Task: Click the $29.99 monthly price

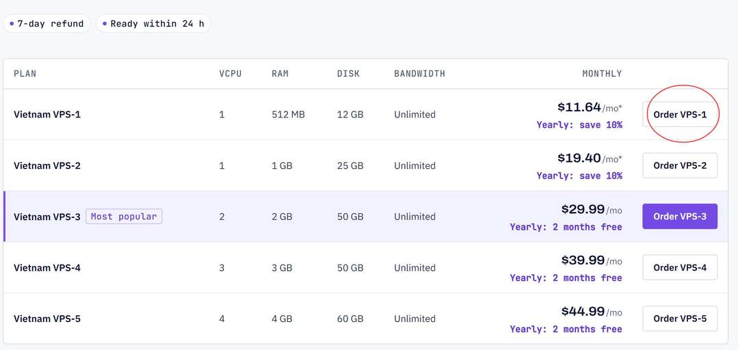Action: (x=583, y=209)
